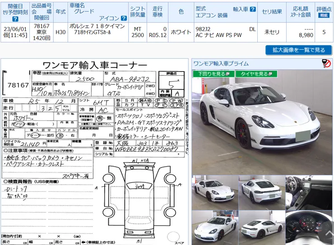Click help icon next to 輸入車 header
The image size is (334, 245).
(x=253, y=9)
